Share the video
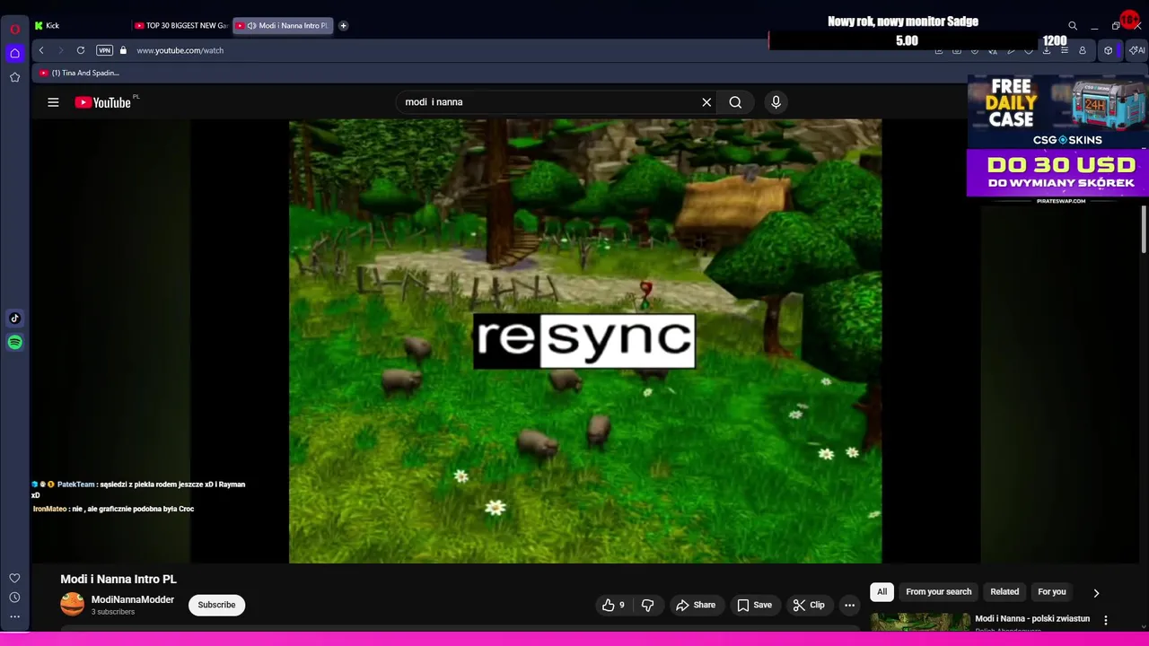 pos(696,605)
